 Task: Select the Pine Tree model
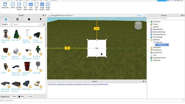click(16, 35)
